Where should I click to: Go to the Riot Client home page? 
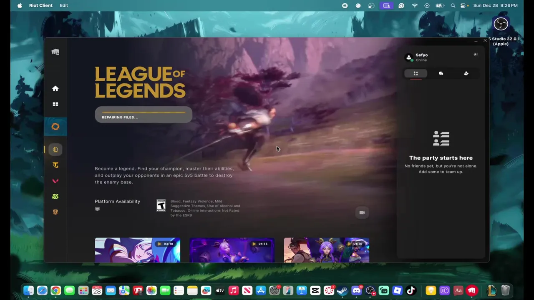coord(55,88)
